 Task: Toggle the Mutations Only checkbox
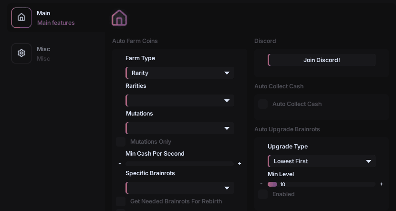pyautogui.click(x=121, y=142)
